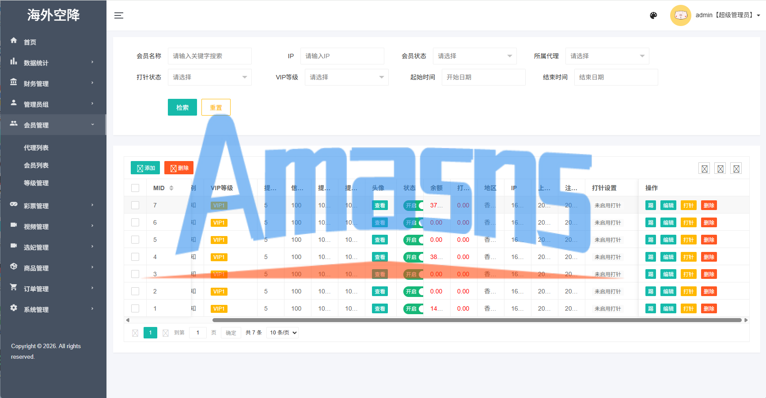Click the 重置 reset button
766x398 pixels.
point(216,107)
